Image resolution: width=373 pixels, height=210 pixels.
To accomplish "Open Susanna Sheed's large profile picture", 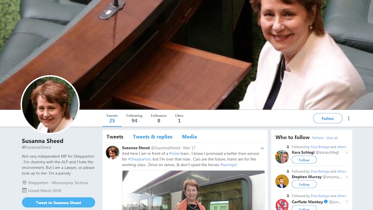I will click(x=50, y=104).
